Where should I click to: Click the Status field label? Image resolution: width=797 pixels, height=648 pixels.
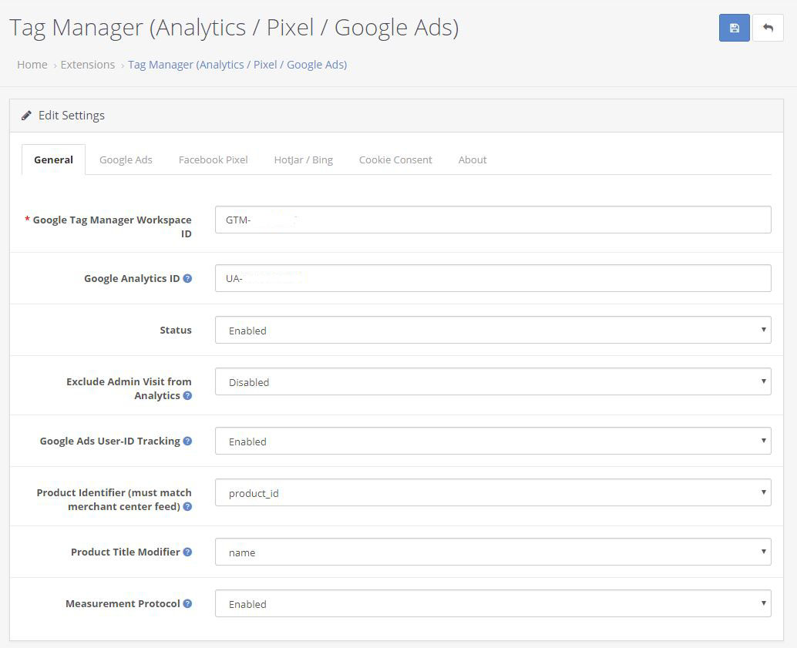pyautogui.click(x=176, y=331)
